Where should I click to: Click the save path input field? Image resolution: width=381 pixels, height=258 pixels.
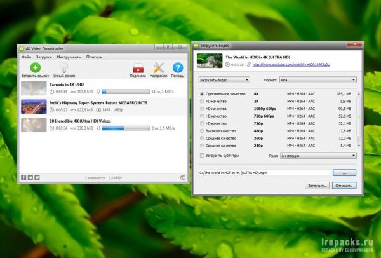[265, 173]
